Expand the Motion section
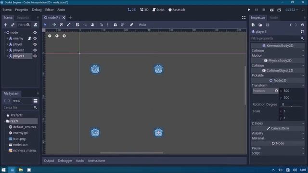 (278, 56)
